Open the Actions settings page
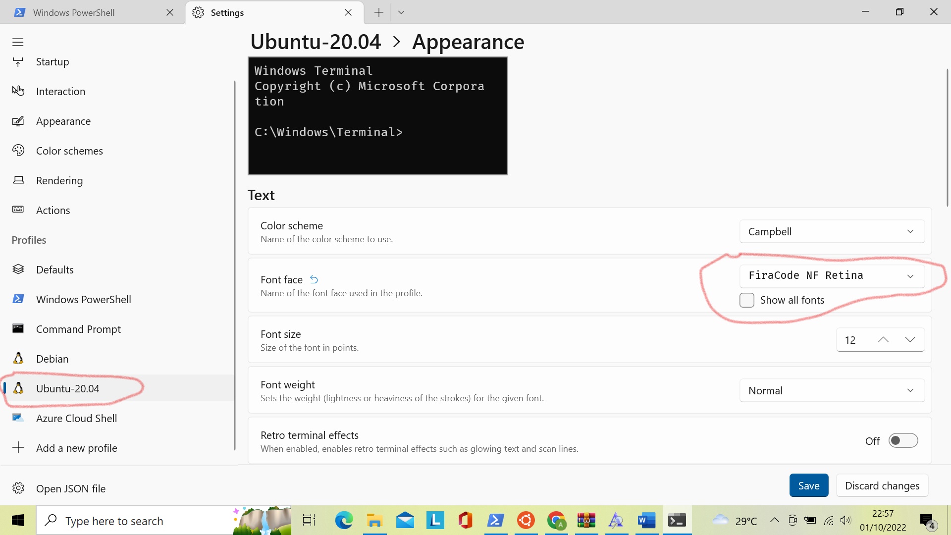Image resolution: width=951 pixels, height=535 pixels. pos(53,210)
